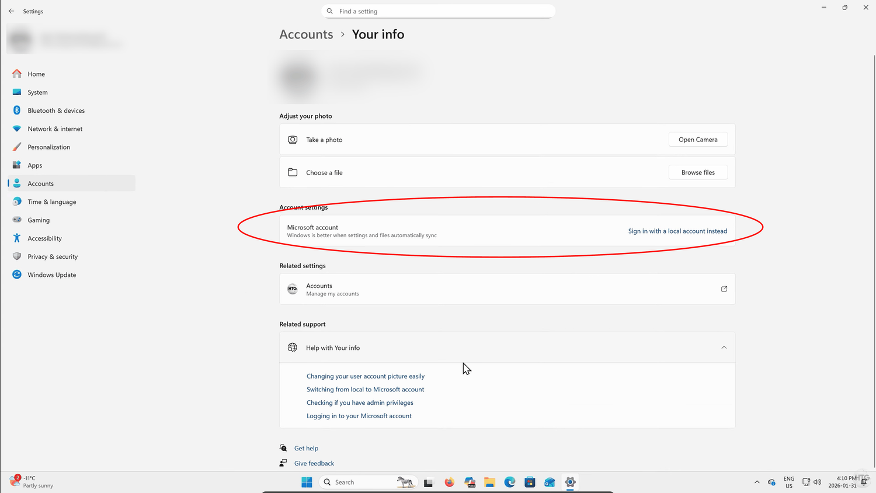Open Windows Update page

point(71,275)
